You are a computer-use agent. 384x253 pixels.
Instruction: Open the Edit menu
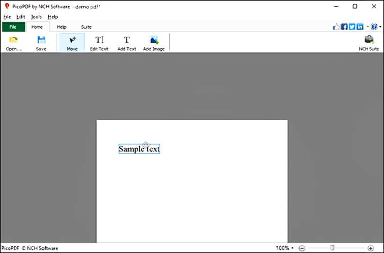tap(20, 17)
